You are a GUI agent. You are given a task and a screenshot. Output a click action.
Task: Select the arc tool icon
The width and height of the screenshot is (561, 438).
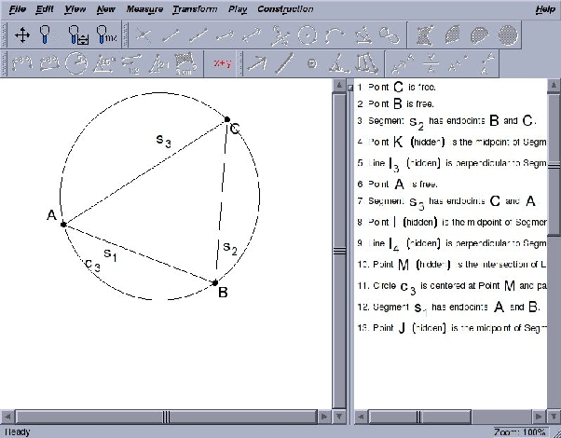[x=336, y=35]
